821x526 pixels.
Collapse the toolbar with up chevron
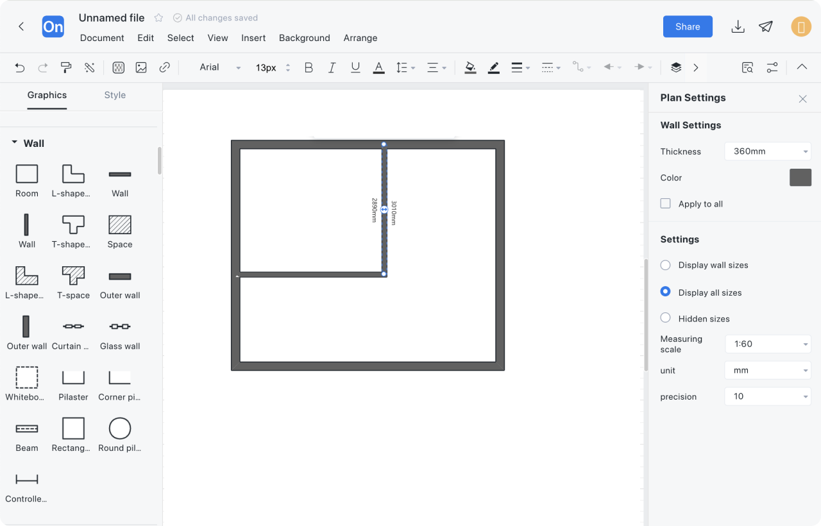click(802, 67)
